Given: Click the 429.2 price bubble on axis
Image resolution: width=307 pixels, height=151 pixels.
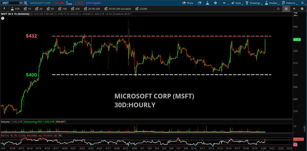Looking at the screenshot, I should coord(297,40).
